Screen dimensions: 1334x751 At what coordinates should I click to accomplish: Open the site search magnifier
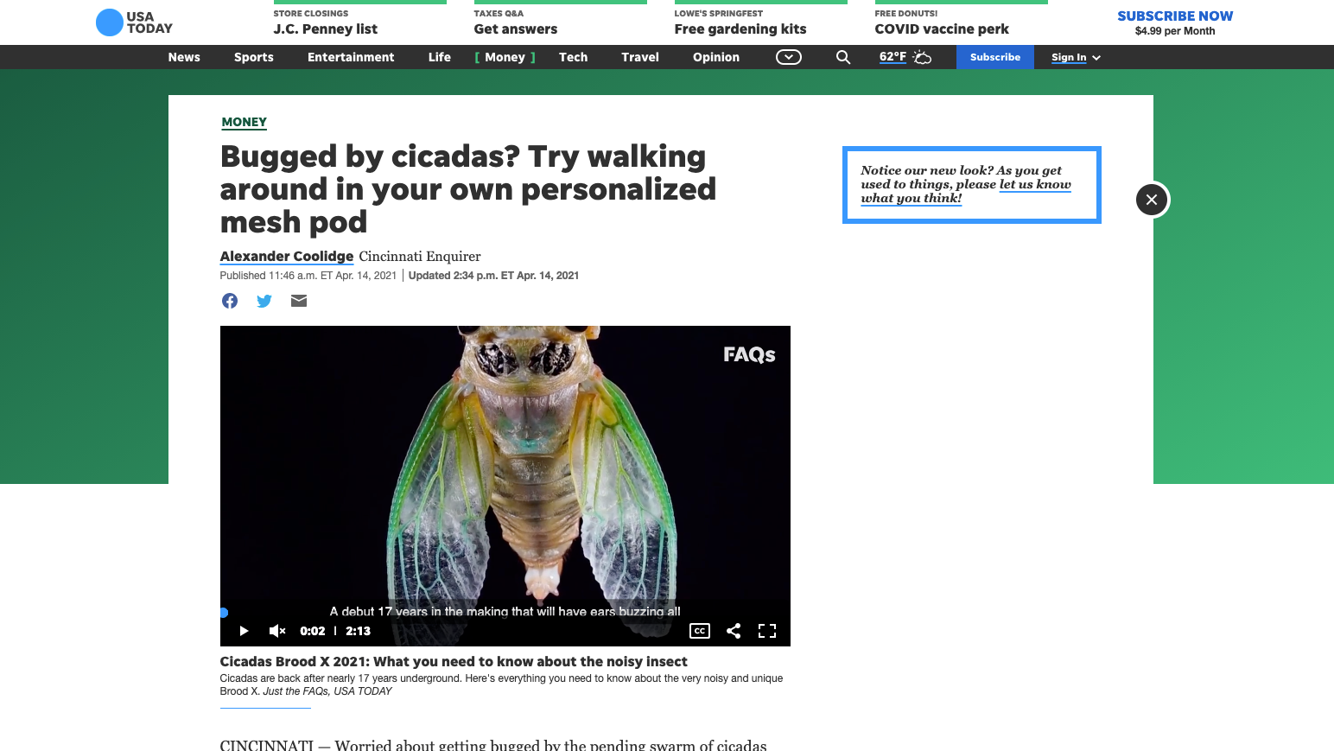click(843, 57)
